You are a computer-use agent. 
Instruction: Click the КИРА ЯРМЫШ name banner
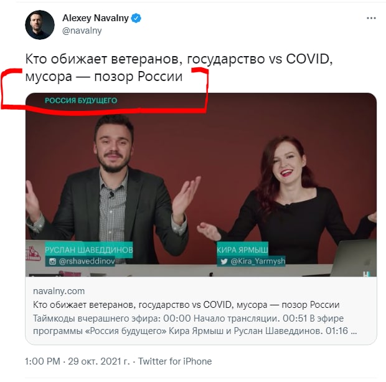pos(242,250)
